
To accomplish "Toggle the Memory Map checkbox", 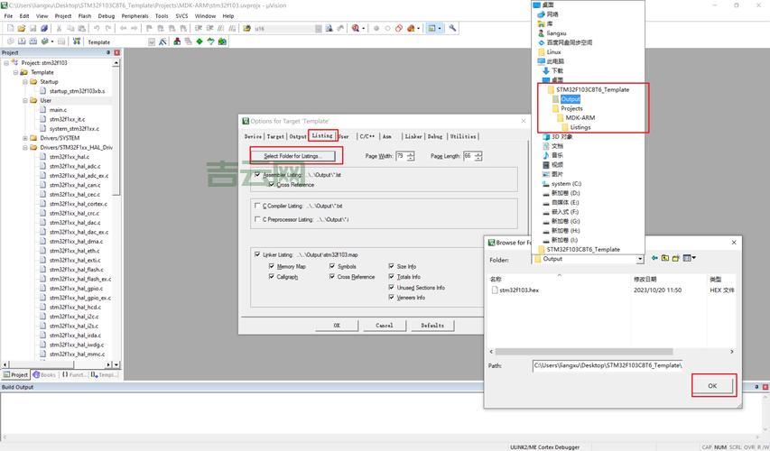I will tap(271, 266).
